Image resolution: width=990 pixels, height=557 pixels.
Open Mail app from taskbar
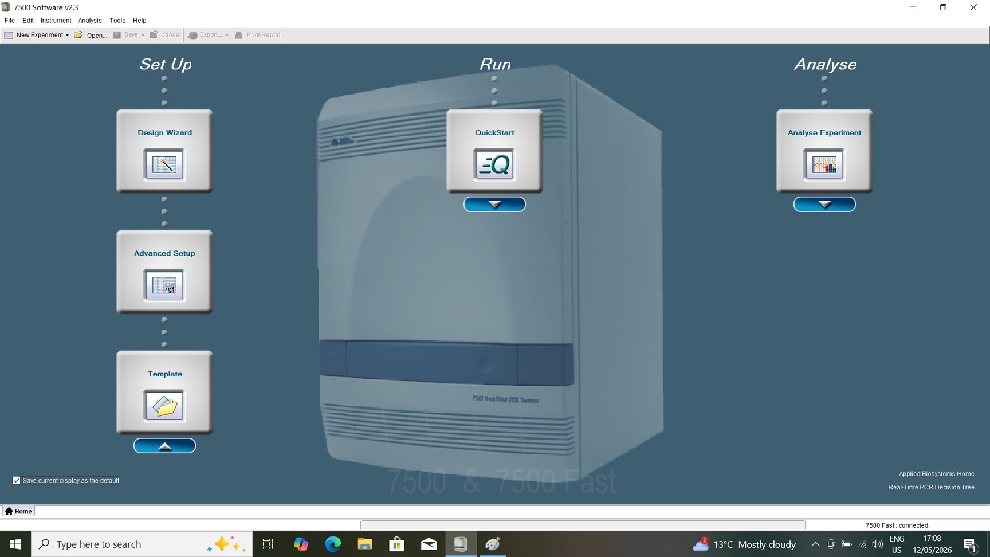[x=429, y=544]
